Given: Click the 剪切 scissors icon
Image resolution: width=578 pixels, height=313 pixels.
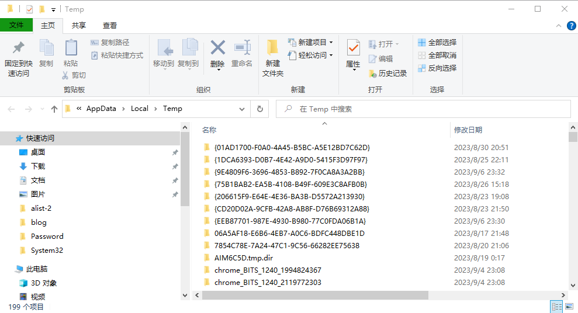Looking at the screenshot, I should pos(65,75).
